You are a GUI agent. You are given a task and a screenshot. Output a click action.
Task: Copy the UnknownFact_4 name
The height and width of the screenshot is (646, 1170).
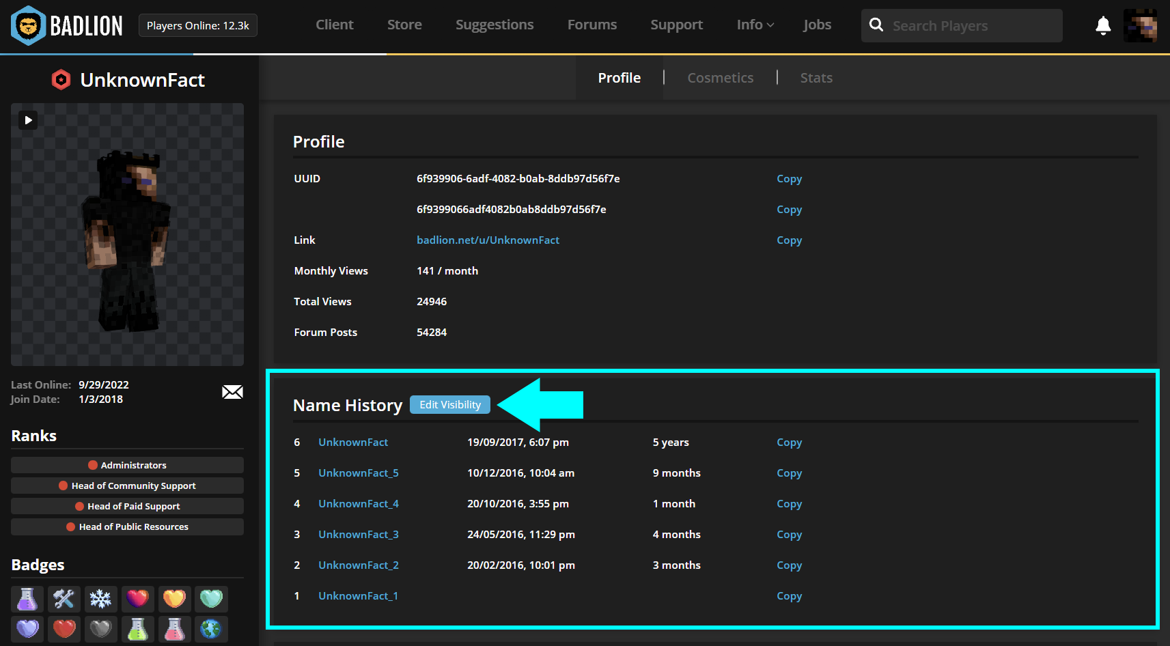[789, 504]
